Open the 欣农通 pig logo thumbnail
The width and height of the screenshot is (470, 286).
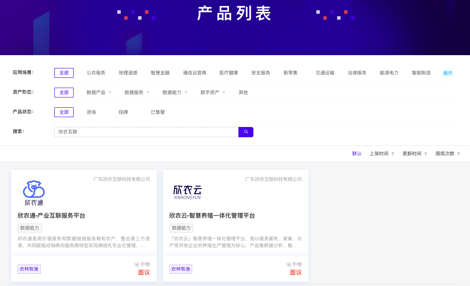(x=34, y=193)
